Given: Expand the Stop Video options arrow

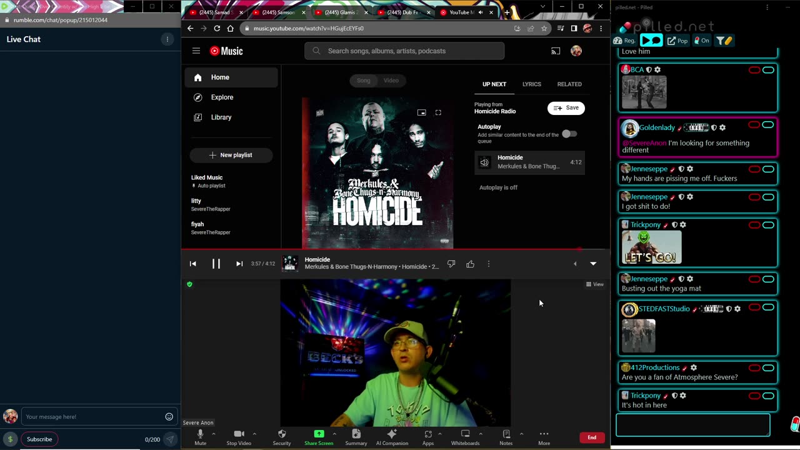Looking at the screenshot, I should click(254, 434).
